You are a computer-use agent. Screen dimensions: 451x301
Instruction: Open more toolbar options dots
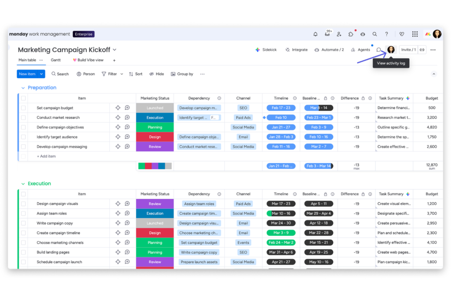[x=203, y=74]
